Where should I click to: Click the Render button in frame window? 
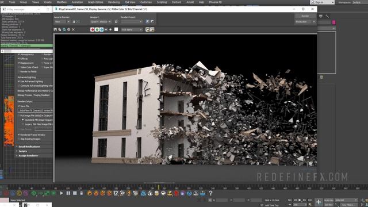pyautogui.click(x=305, y=16)
